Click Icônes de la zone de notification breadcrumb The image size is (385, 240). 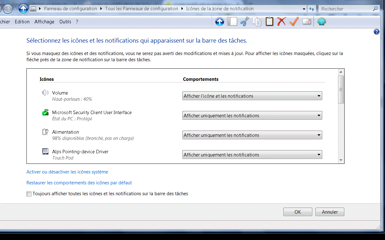pyautogui.click(x=220, y=9)
